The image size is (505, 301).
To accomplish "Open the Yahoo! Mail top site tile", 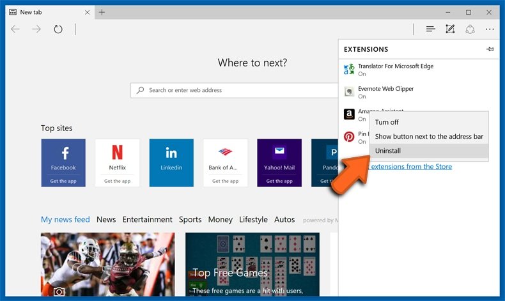I will pos(279,163).
